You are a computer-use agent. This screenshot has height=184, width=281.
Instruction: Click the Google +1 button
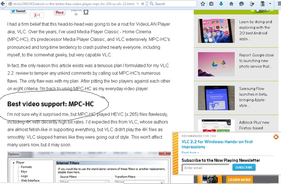coord(37,15)
